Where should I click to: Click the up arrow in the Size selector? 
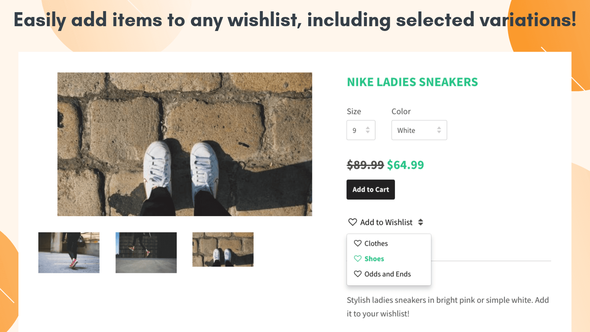click(367, 128)
